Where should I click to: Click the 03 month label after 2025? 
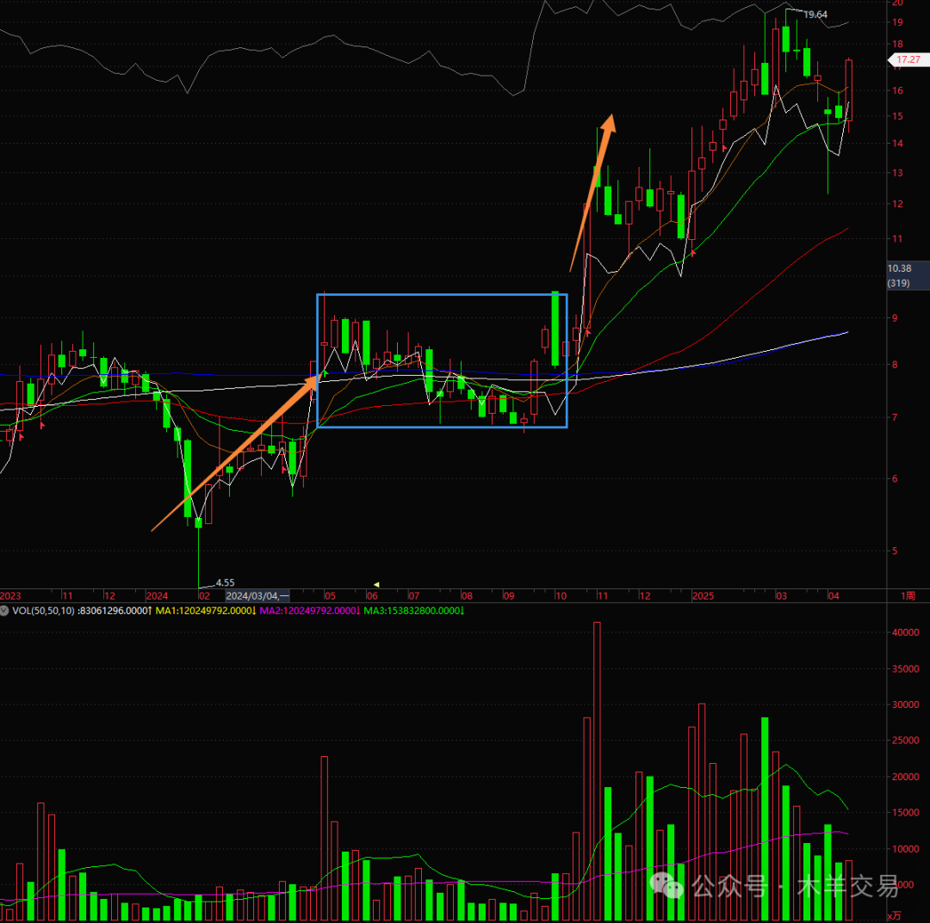(782, 596)
